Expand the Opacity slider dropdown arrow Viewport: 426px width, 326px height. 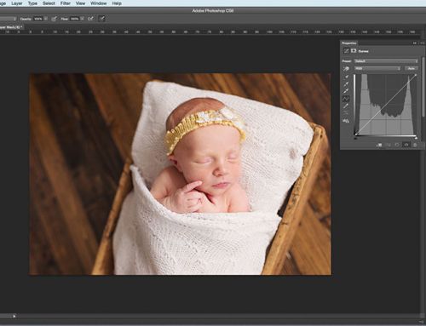point(46,19)
